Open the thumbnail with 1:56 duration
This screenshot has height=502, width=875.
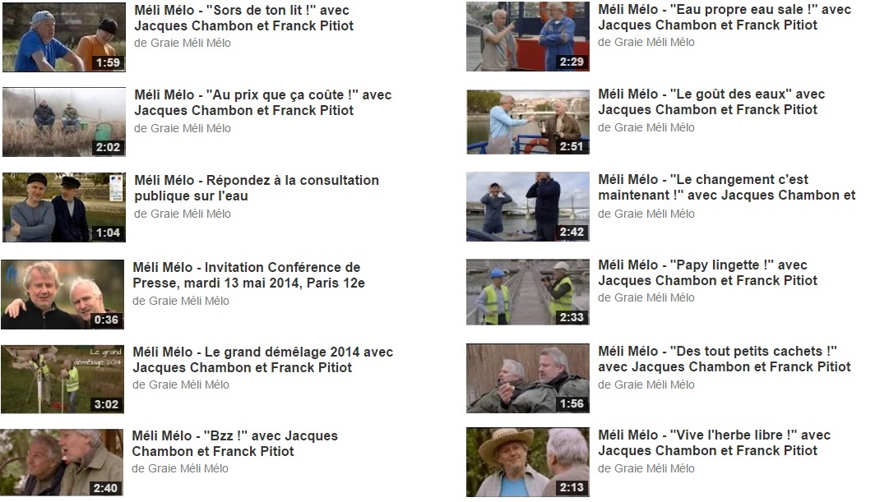tap(528, 378)
